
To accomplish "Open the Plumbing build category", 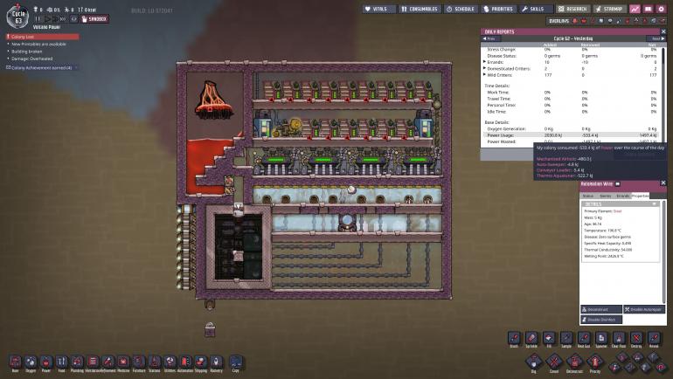I will 77,362.
